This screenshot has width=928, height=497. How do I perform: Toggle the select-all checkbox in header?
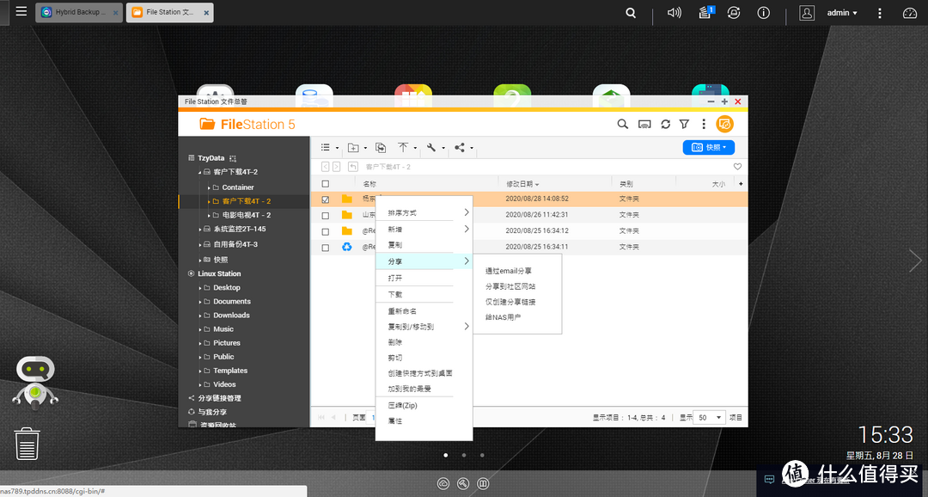coord(325,184)
